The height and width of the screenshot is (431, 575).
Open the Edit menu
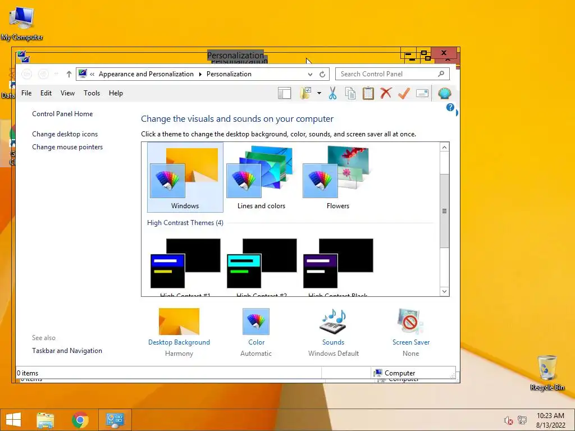[x=46, y=93]
